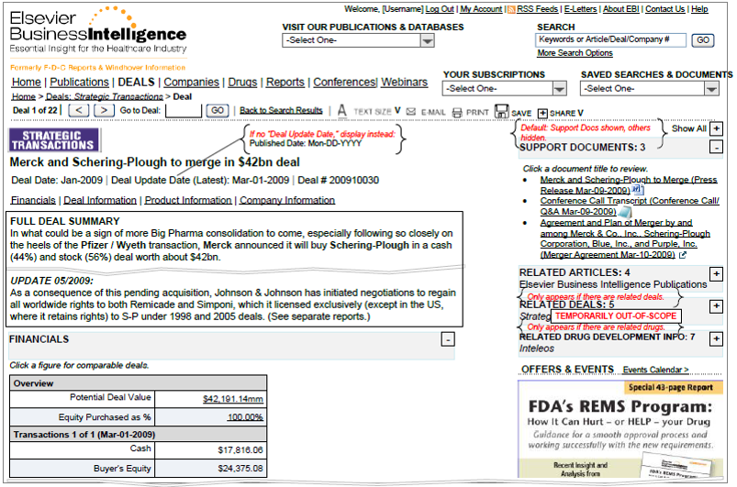Go to next deal arrow button

[104, 110]
